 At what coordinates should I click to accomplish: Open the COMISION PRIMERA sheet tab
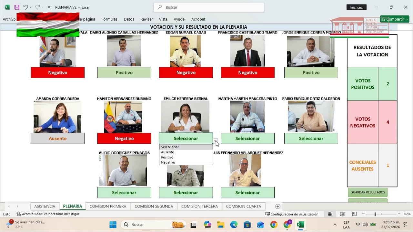[108, 206]
